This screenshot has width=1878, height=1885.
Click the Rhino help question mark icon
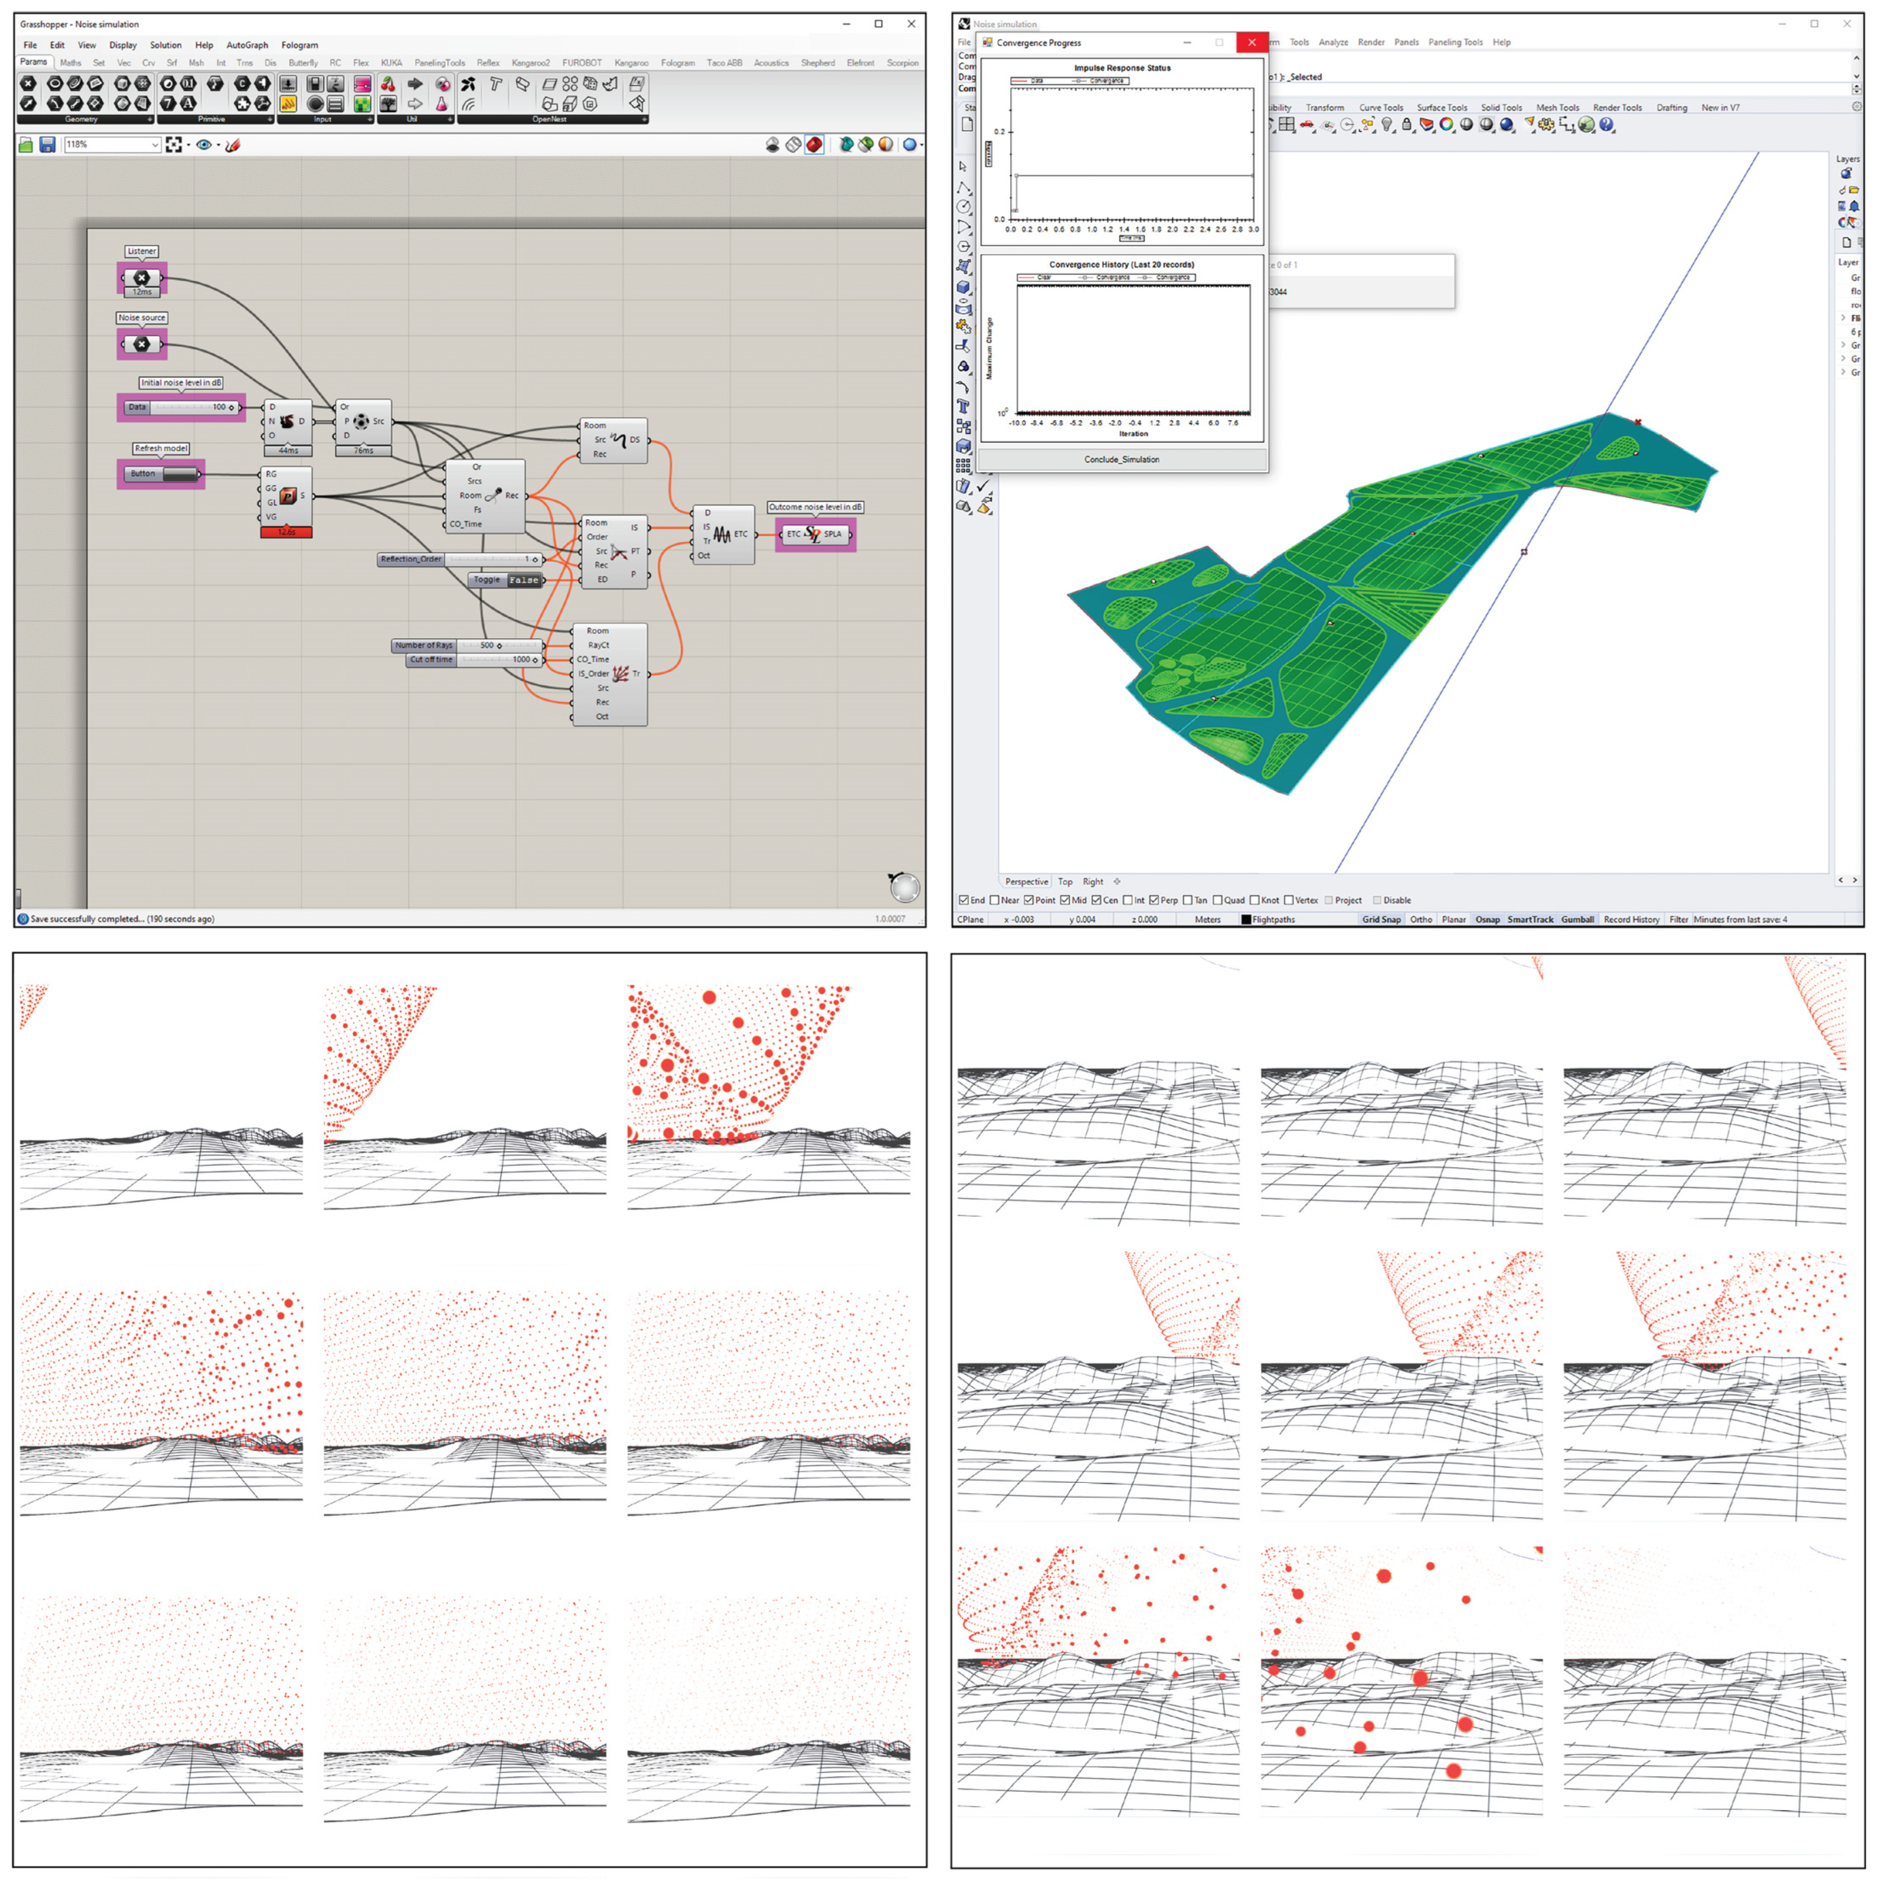point(1607,125)
